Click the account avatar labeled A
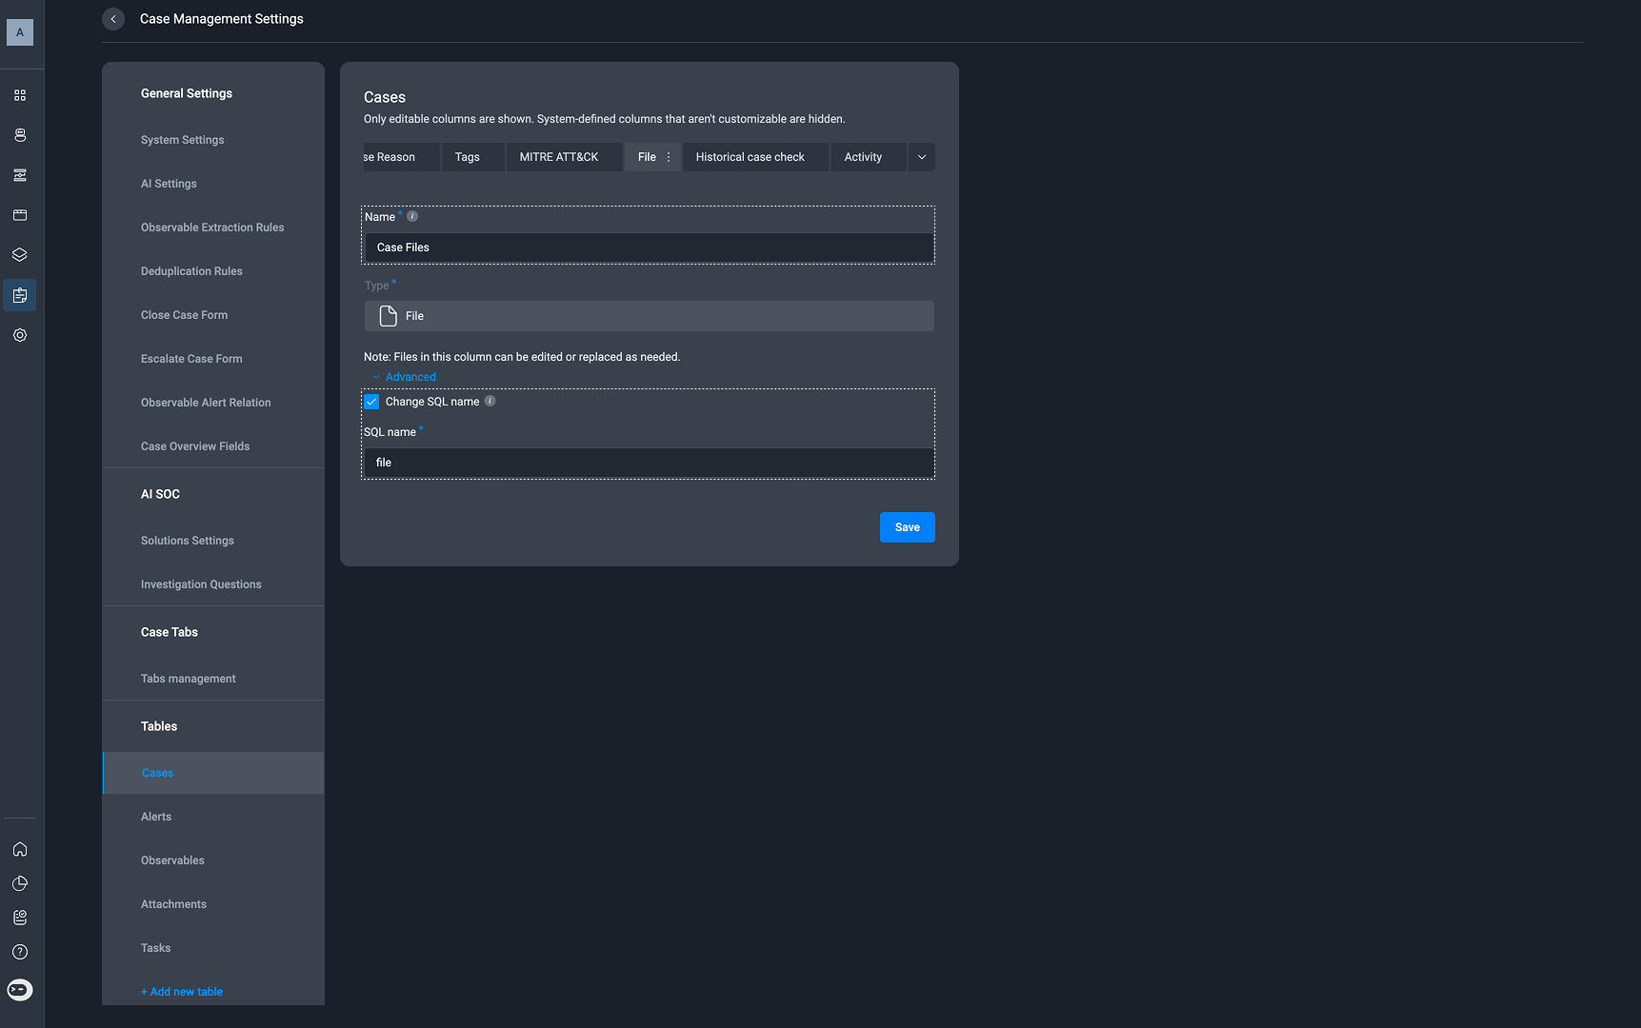This screenshot has width=1641, height=1028. pyautogui.click(x=20, y=32)
